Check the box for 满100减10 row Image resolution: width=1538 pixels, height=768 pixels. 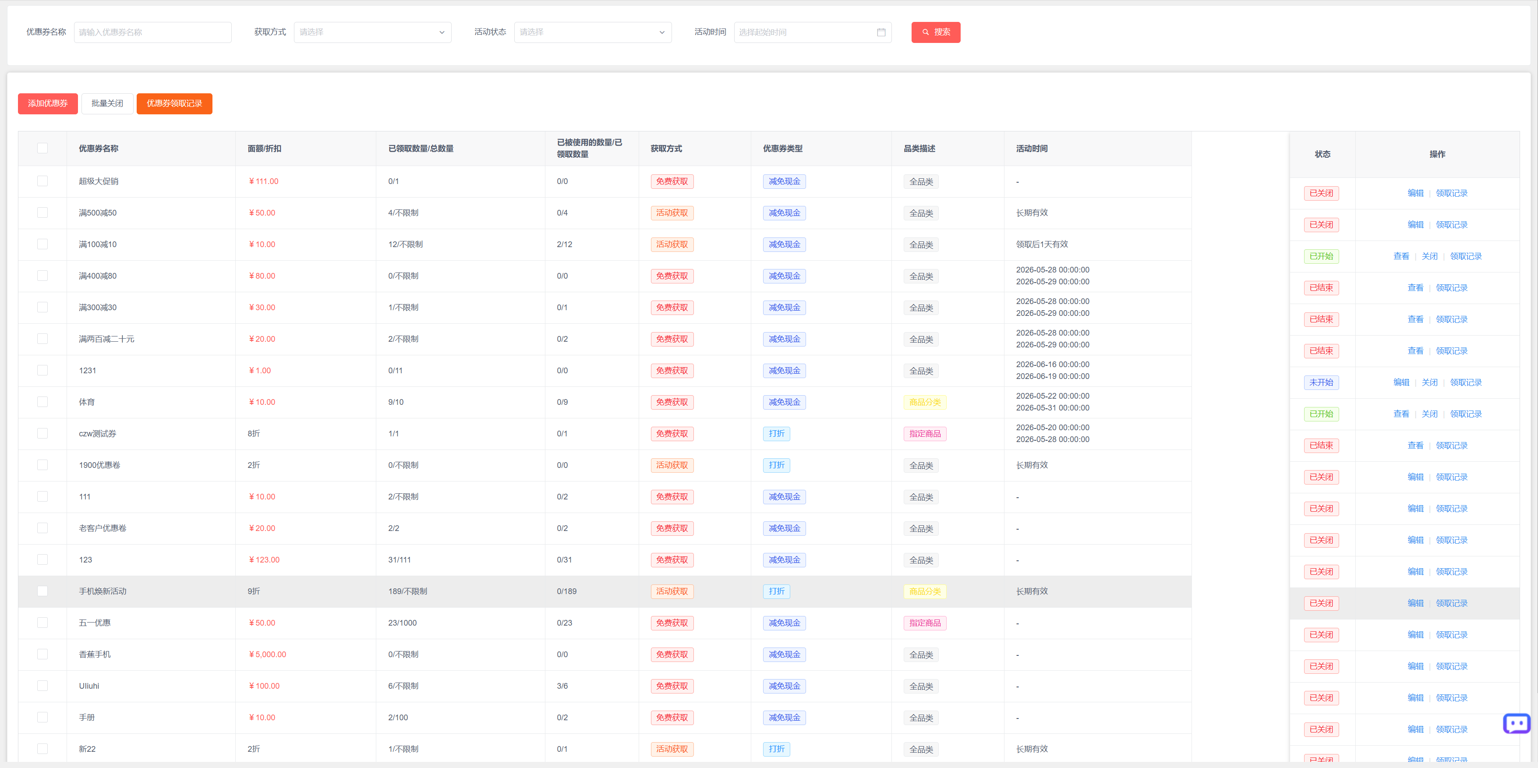tap(42, 244)
